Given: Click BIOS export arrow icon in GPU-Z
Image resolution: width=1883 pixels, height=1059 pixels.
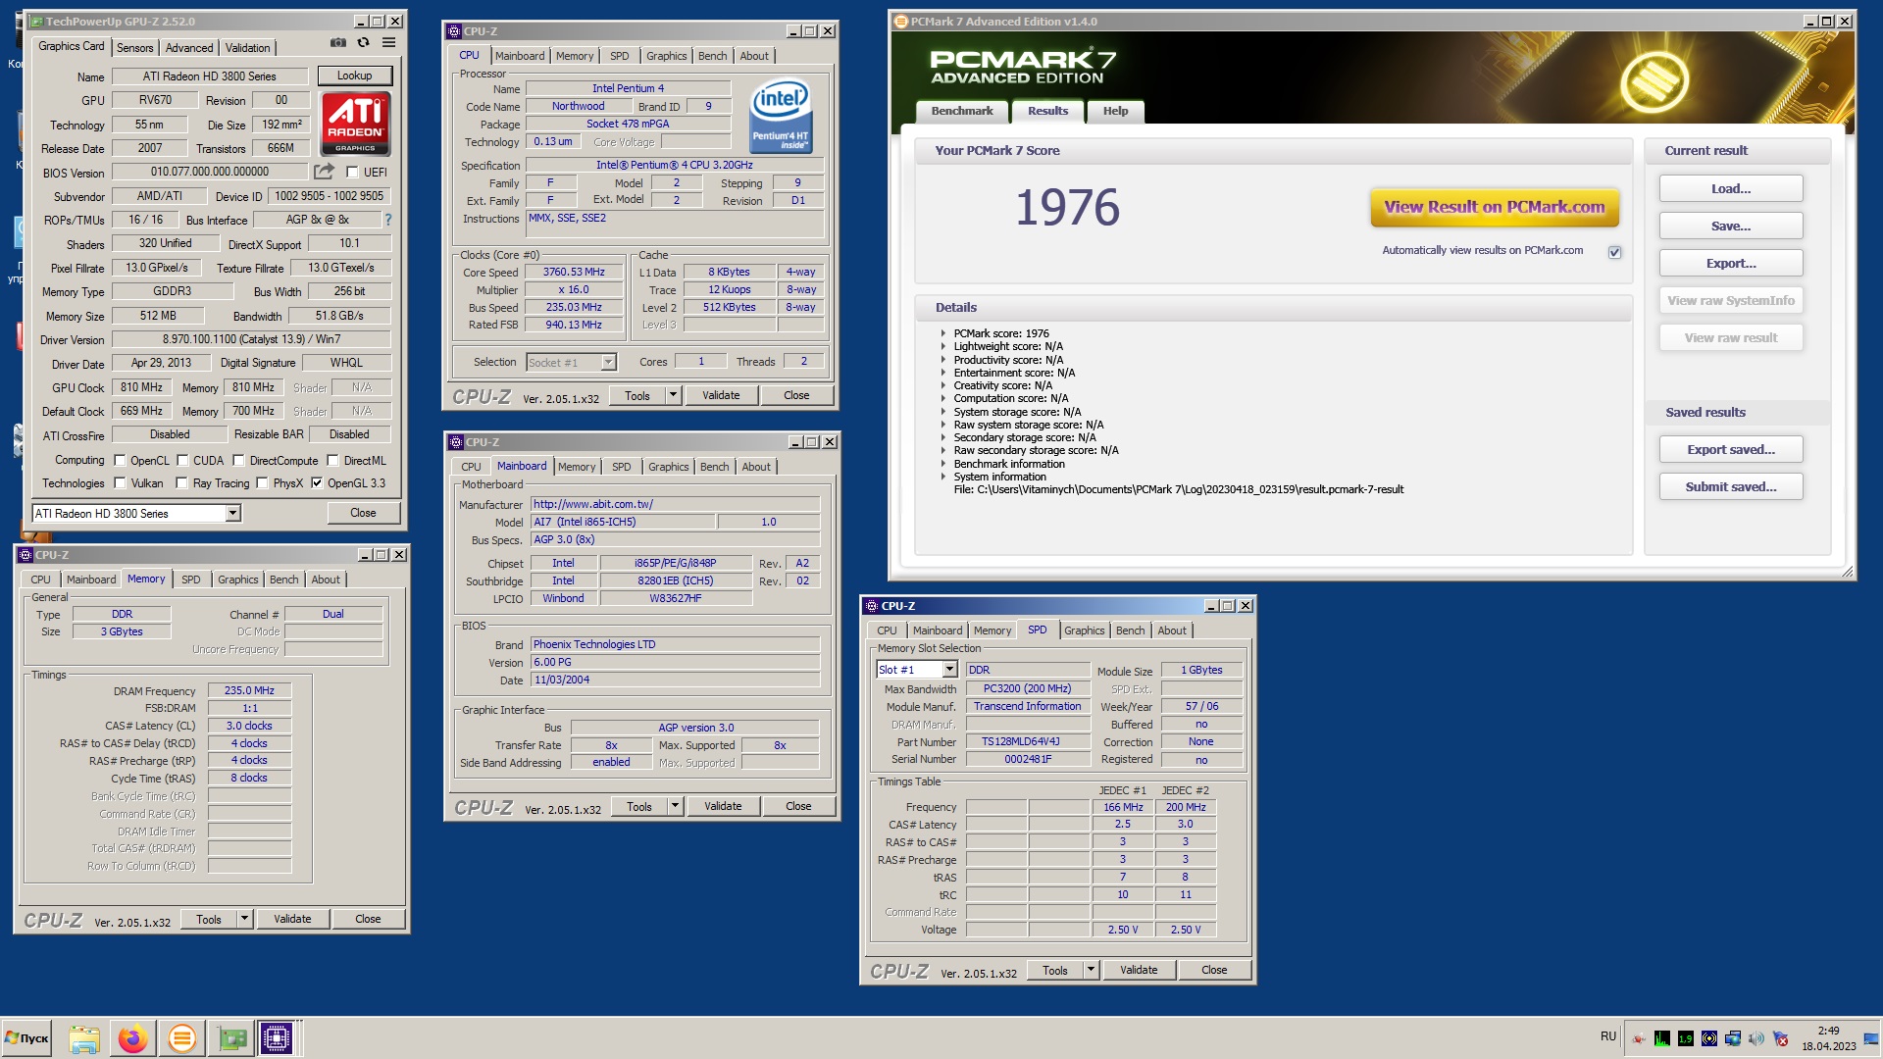Looking at the screenshot, I should [324, 172].
